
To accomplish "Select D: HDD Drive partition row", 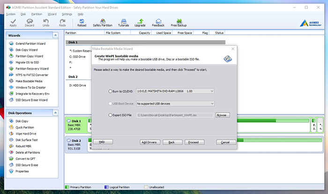I will click(78, 86).
